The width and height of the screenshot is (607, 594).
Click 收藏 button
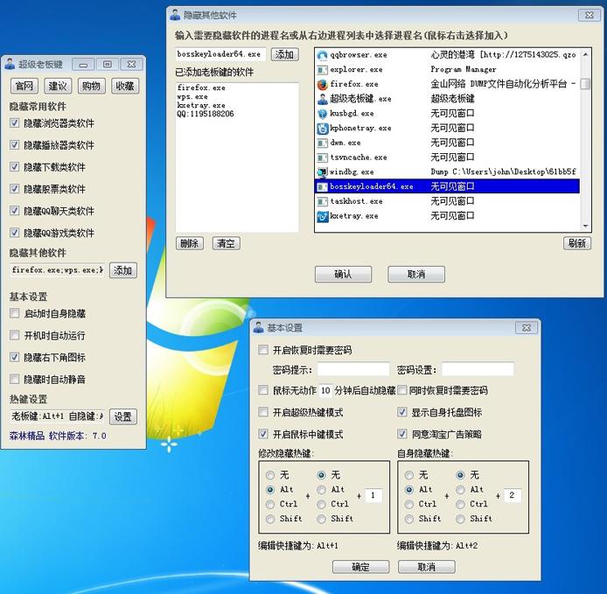pyautogui.click(x=125, y=86)
